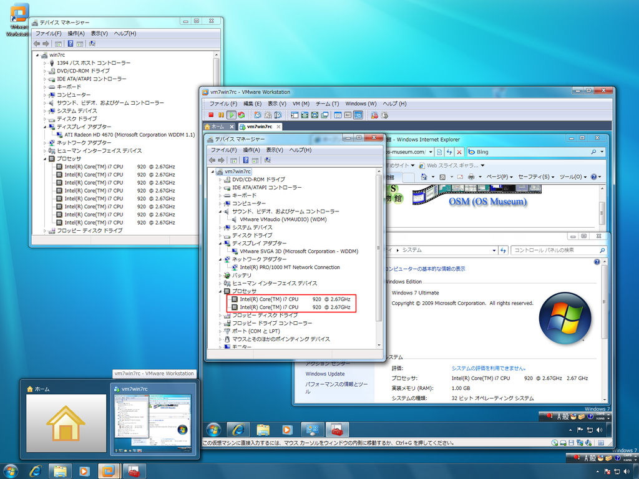Open the guest Start orb inside the VM
This screenshot has width=639, height=479.
pos(213,430)
